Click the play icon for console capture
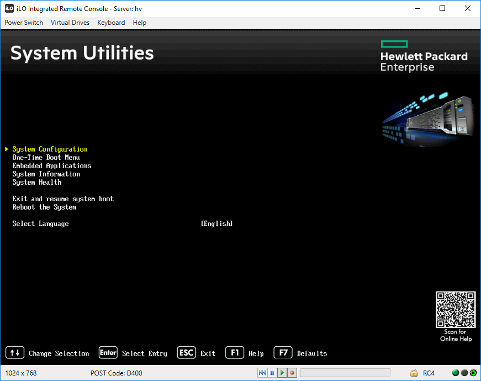The image size is (481, 381). [x=282, y=373]
